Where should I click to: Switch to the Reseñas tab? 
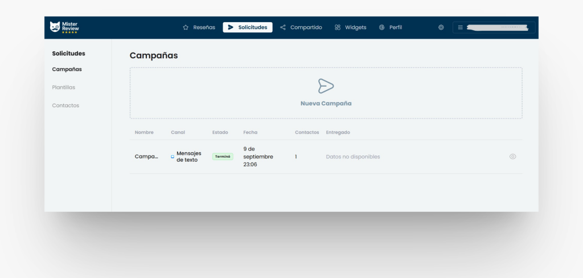click(x=204, y=27)
